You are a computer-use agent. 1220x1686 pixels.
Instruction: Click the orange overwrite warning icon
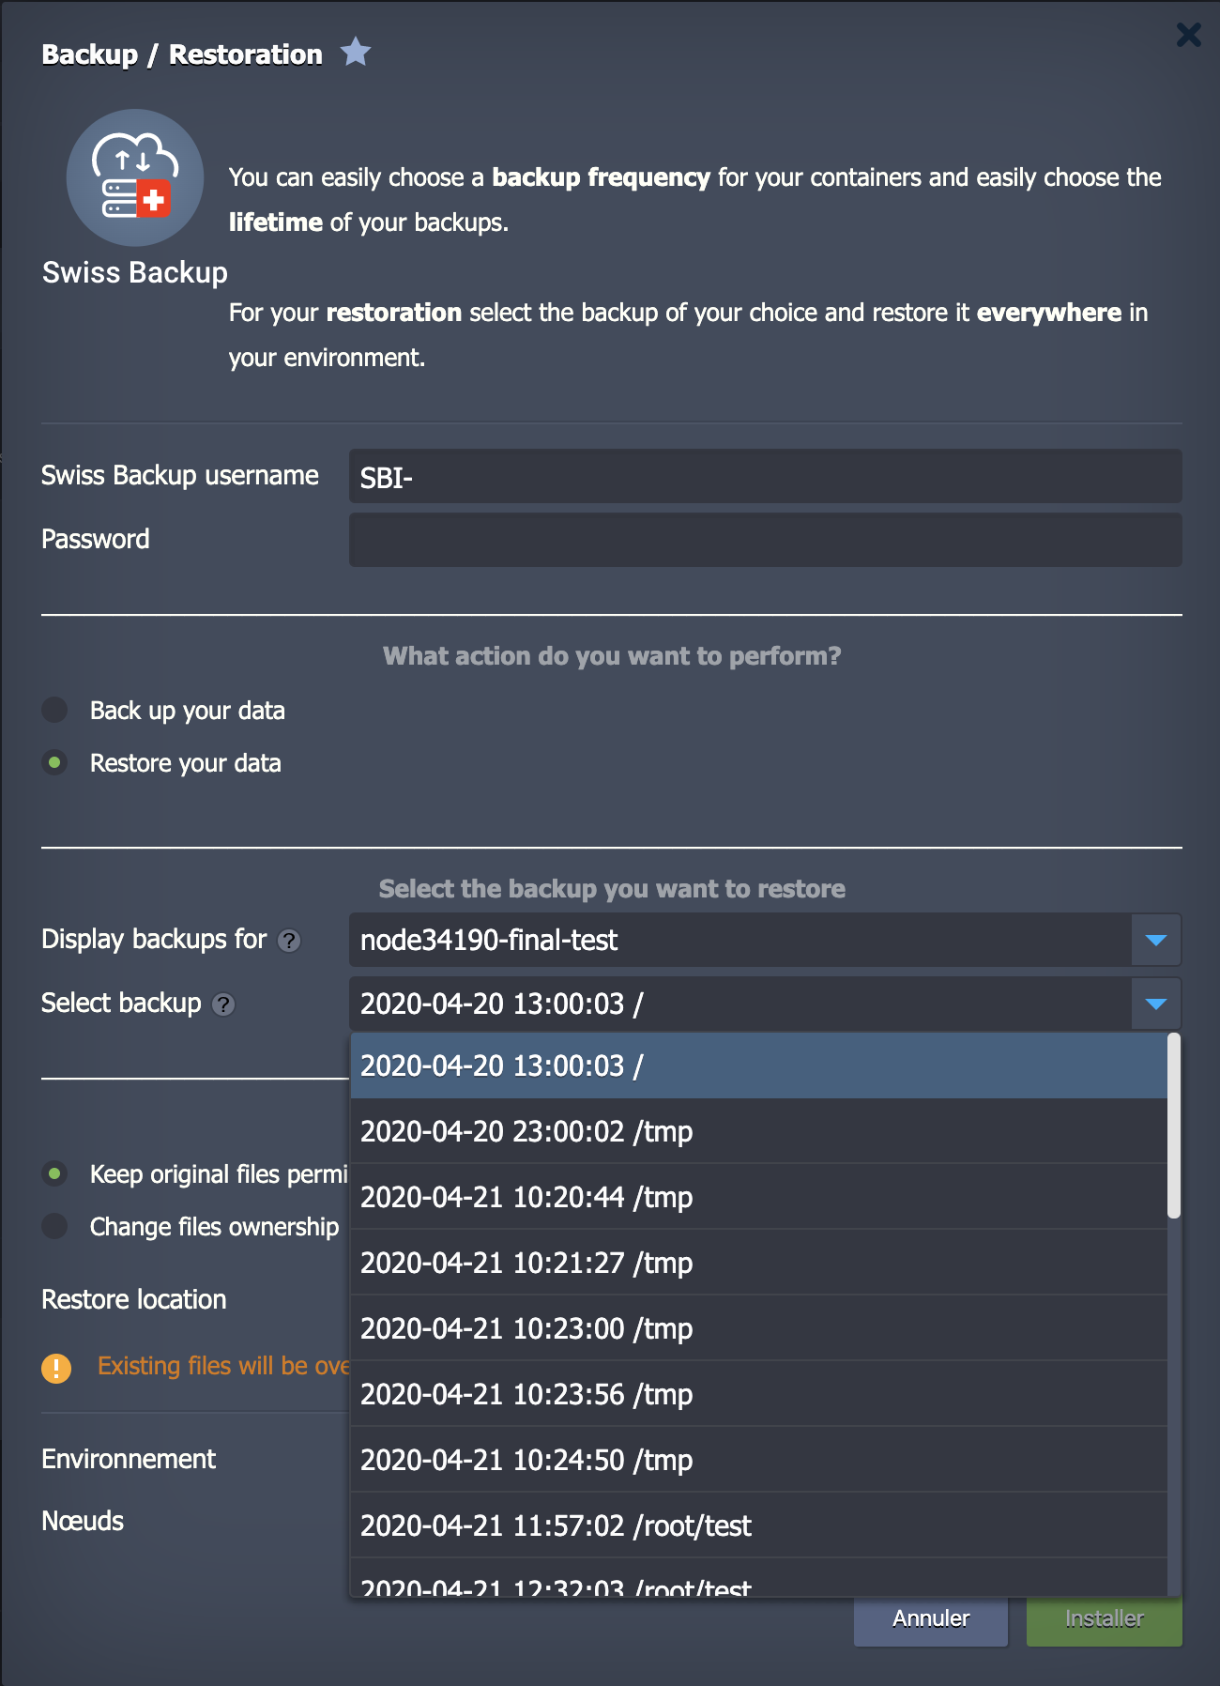pyautogui.click(x=56, y=1368)
